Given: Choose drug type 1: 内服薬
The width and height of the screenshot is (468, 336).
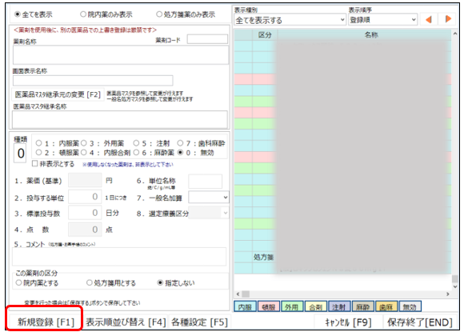Looking at the screenshot, I should [38, 143].
